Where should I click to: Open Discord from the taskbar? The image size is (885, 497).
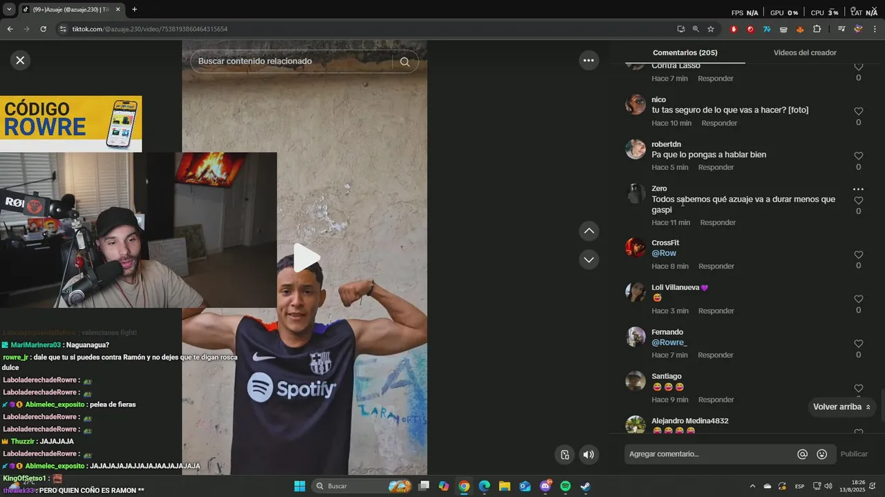click(545, 486)
